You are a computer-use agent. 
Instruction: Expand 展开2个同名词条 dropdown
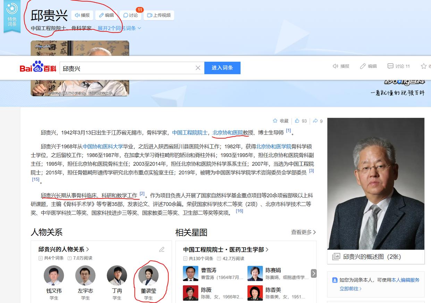coord(119,28)
